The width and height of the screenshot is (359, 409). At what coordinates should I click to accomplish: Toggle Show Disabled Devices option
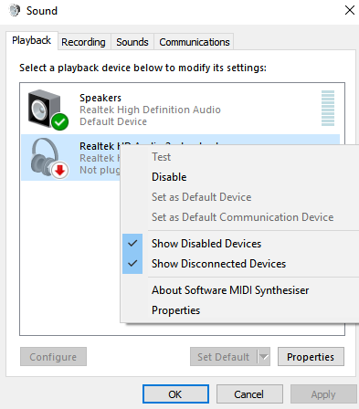coord(206,244)
